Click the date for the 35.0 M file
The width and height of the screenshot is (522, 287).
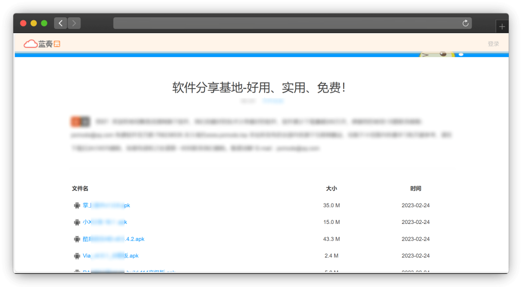pos(415,205)
